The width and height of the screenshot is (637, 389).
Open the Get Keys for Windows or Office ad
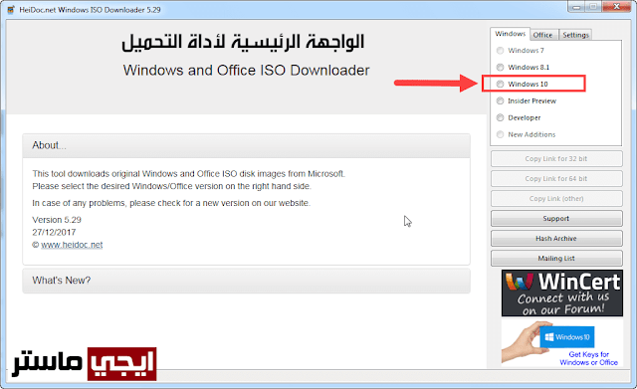coord(561,343)
